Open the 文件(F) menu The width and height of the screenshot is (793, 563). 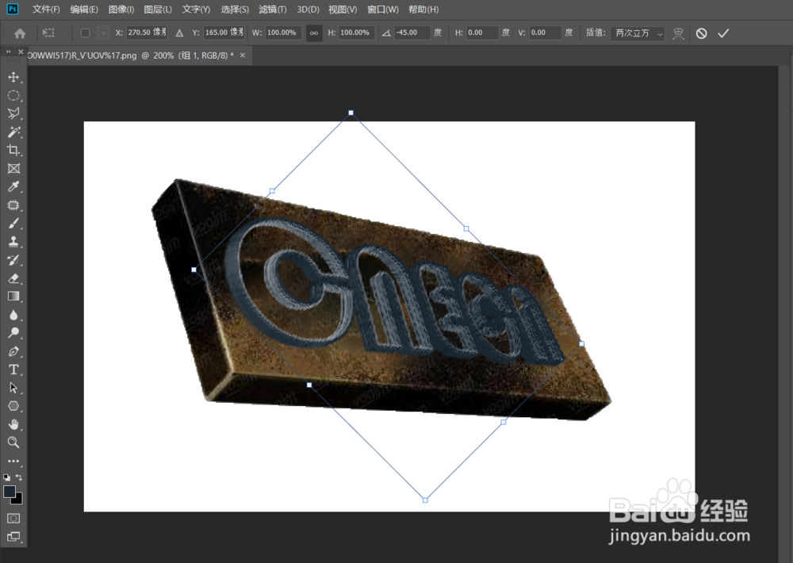46,9
